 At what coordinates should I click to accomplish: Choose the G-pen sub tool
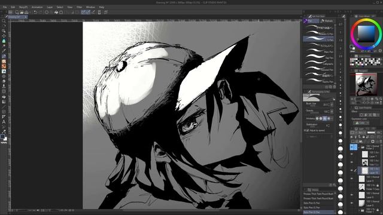(x=318, y=39)
